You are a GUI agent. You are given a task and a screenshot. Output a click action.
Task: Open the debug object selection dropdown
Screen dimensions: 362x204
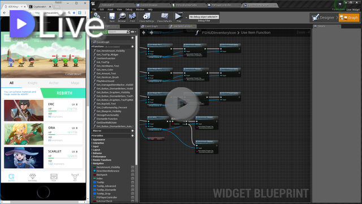204,16
